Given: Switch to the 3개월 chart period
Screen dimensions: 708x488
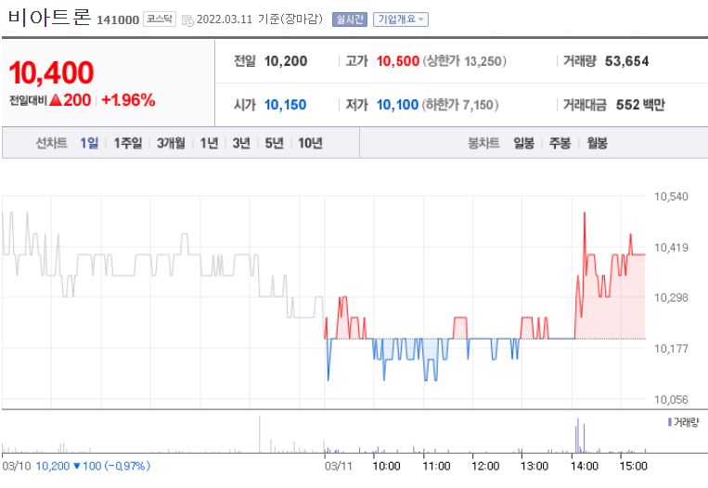Looking at the screenshot, I should 171,143.
